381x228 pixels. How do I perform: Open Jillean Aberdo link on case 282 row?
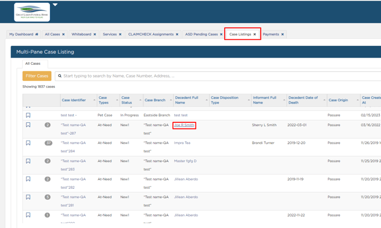(x=186, y=179)
